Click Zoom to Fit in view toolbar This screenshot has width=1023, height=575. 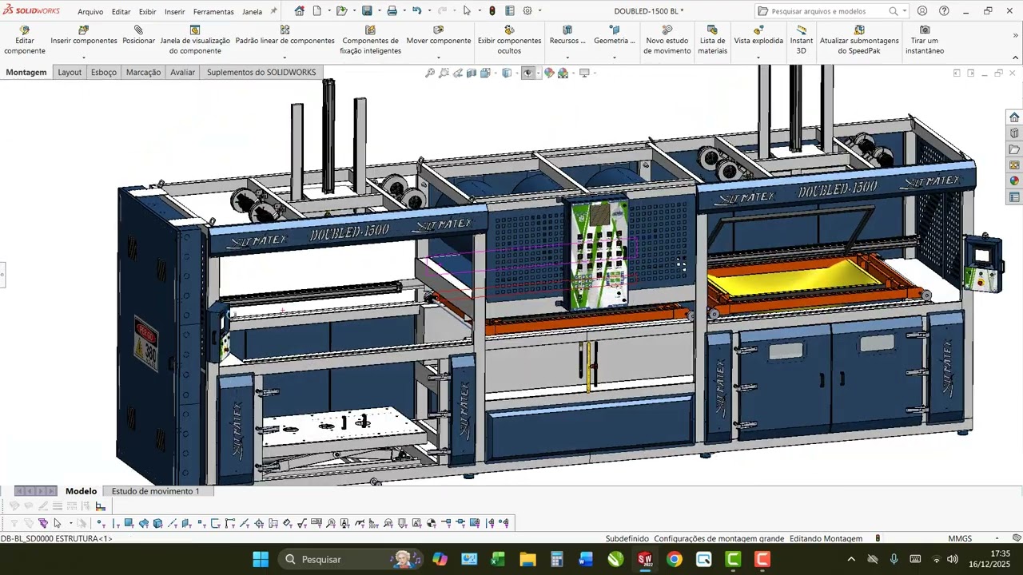(x=430, y=73)
